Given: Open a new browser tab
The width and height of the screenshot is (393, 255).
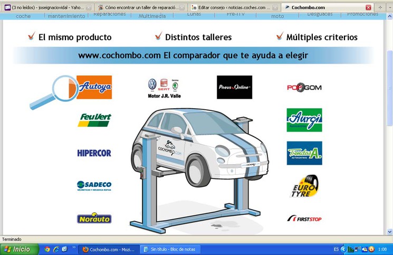Looking at the screenshot, I should [x=380, y=7].
